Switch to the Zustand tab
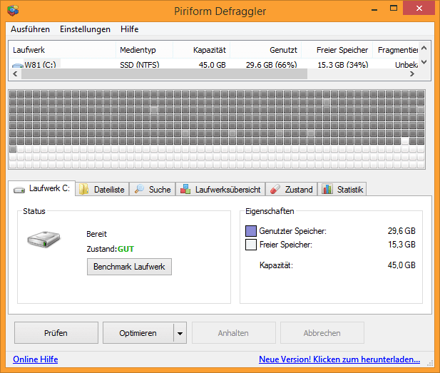This screenshot has height=373, width=440. point(291,189)
